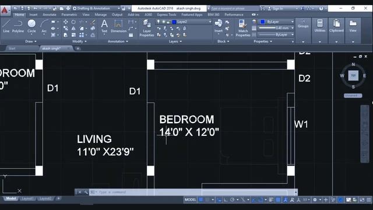Select the Dimension tool

pyautogui.click(x=118, y=26)
